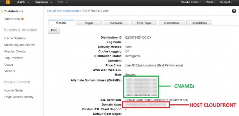Click the Alternate Domain Names (CNAMEs) label
The width and height of the screenshot is (239, 116).
click(96, 80)
